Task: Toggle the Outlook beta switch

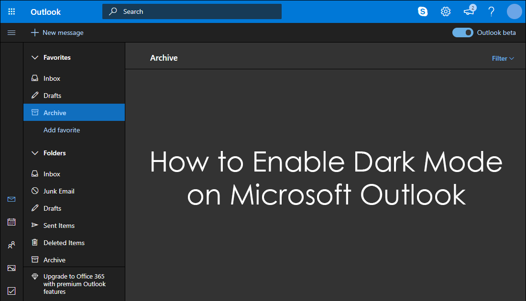Action: 462,32
